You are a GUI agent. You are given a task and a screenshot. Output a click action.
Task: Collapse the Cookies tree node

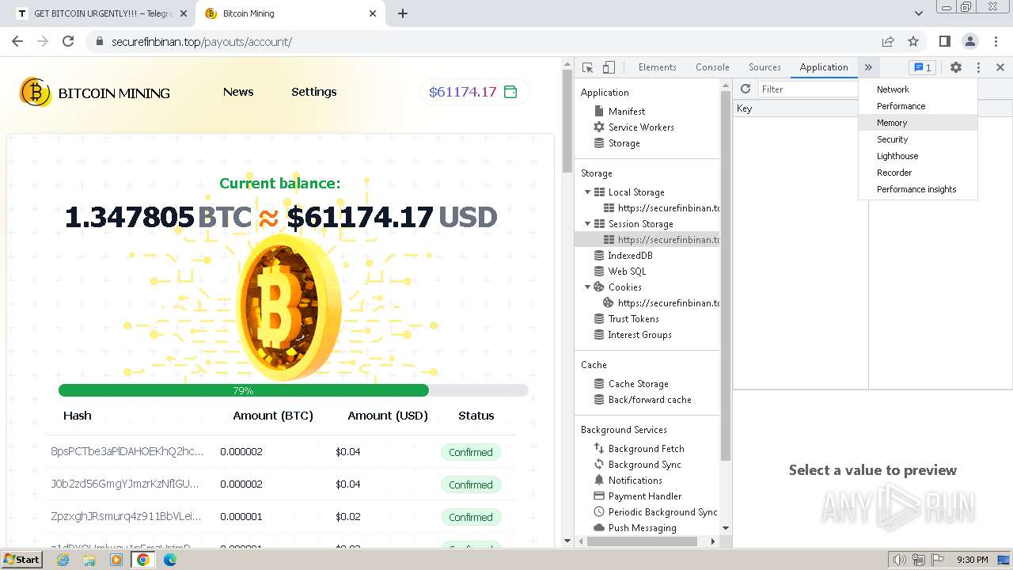[587, 287]
